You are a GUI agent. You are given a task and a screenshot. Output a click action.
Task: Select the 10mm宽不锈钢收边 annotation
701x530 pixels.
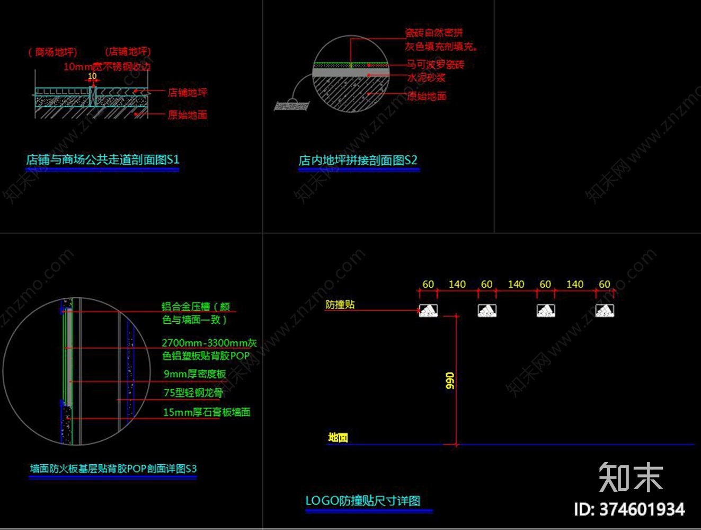click(x=107, y=67)
